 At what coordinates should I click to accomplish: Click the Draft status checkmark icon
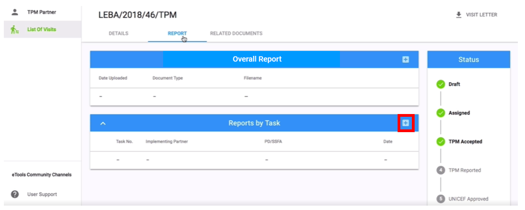pos(440,84)
